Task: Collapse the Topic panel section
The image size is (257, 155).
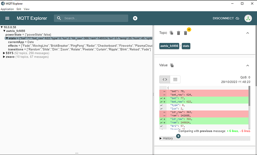Action: (247, 33)
